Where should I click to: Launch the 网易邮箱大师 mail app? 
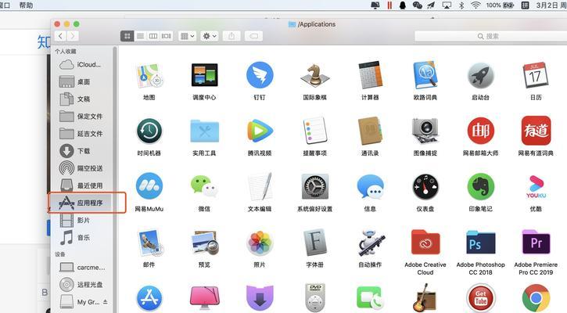pyautogui.click(x=480, y=131)
